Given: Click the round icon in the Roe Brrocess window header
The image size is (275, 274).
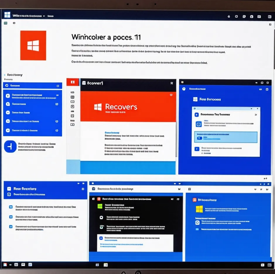Looking at the screenshot, I should tap(184, 89).
